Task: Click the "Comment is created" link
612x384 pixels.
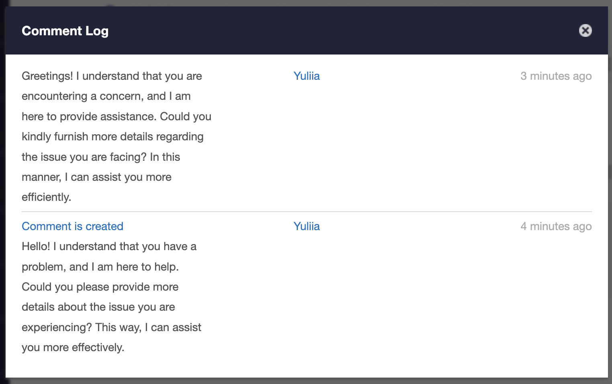Action: click(72, 226)
